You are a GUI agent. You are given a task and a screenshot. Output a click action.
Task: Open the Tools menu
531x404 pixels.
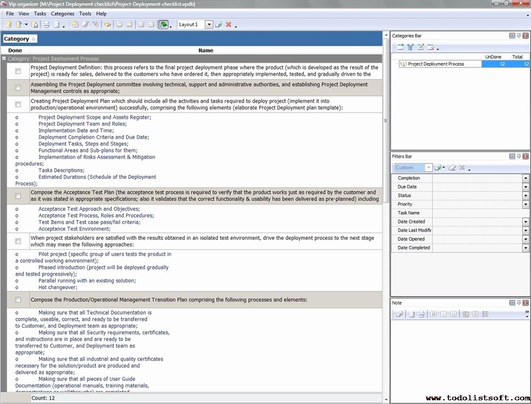(85, 14)
